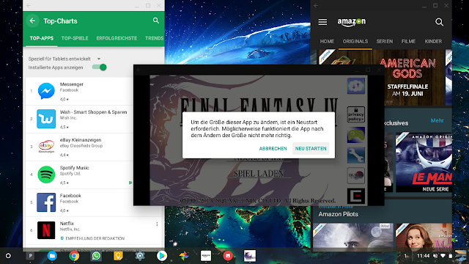Viewport: 469px width, 264px height.
Task: Switch to the ERFOLGREICHSTE tab
Action: [117, 38]
